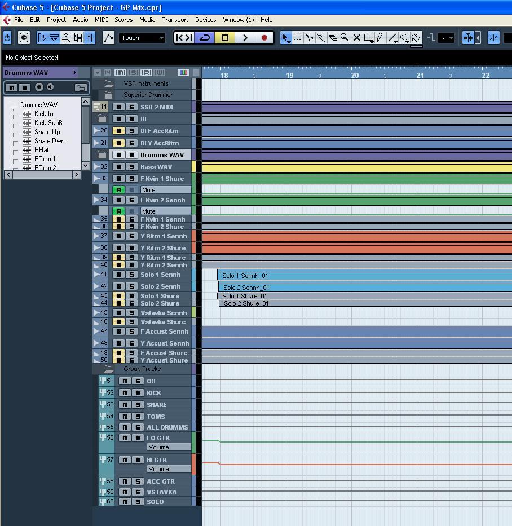This screenshot has width=512, height=526.
Task: Select Snare Up in the inspector list
Action: tap(47, 132)
